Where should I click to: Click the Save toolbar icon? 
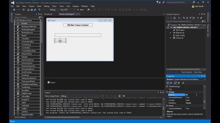pyautogui.click(x=32, y=10)
